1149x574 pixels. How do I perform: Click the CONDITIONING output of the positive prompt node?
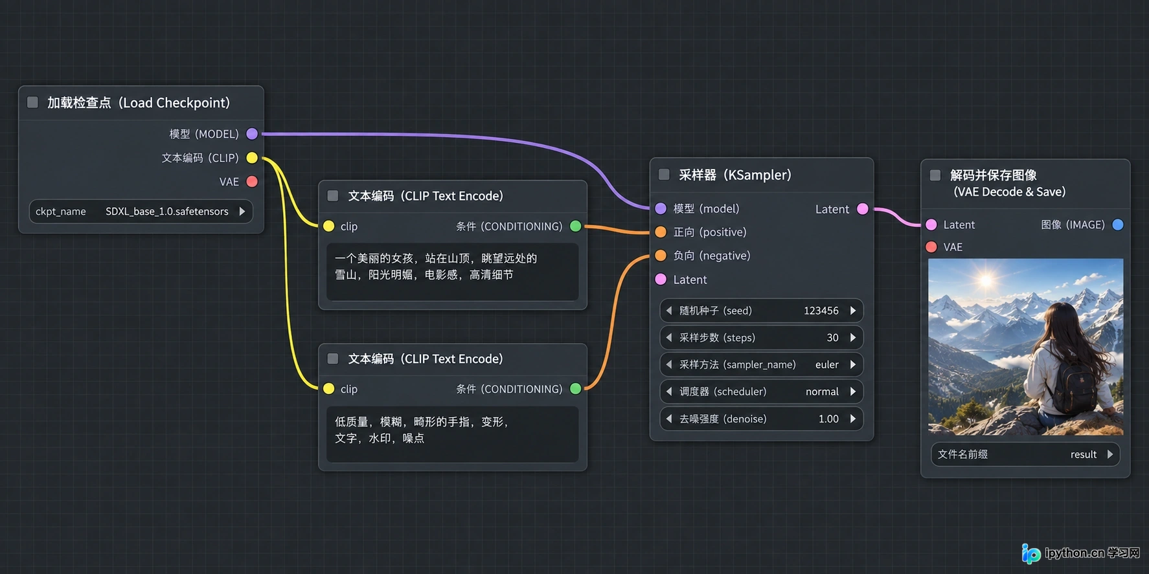(575, 226)
